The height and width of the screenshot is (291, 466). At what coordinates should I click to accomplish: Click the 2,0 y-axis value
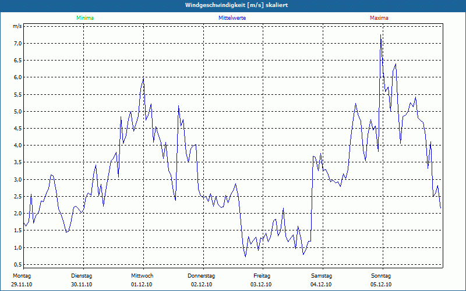18,213
